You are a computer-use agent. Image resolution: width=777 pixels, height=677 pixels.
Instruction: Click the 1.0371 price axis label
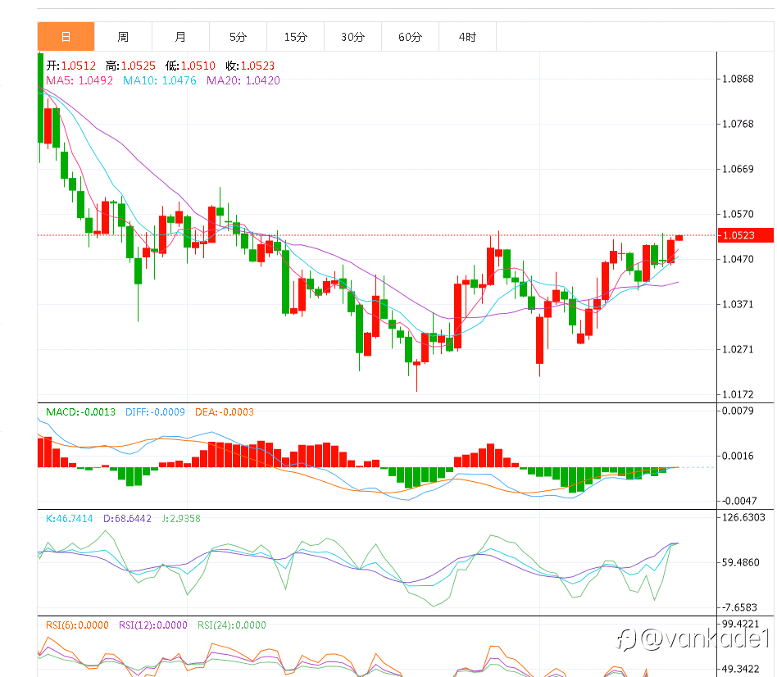(738, 304)
